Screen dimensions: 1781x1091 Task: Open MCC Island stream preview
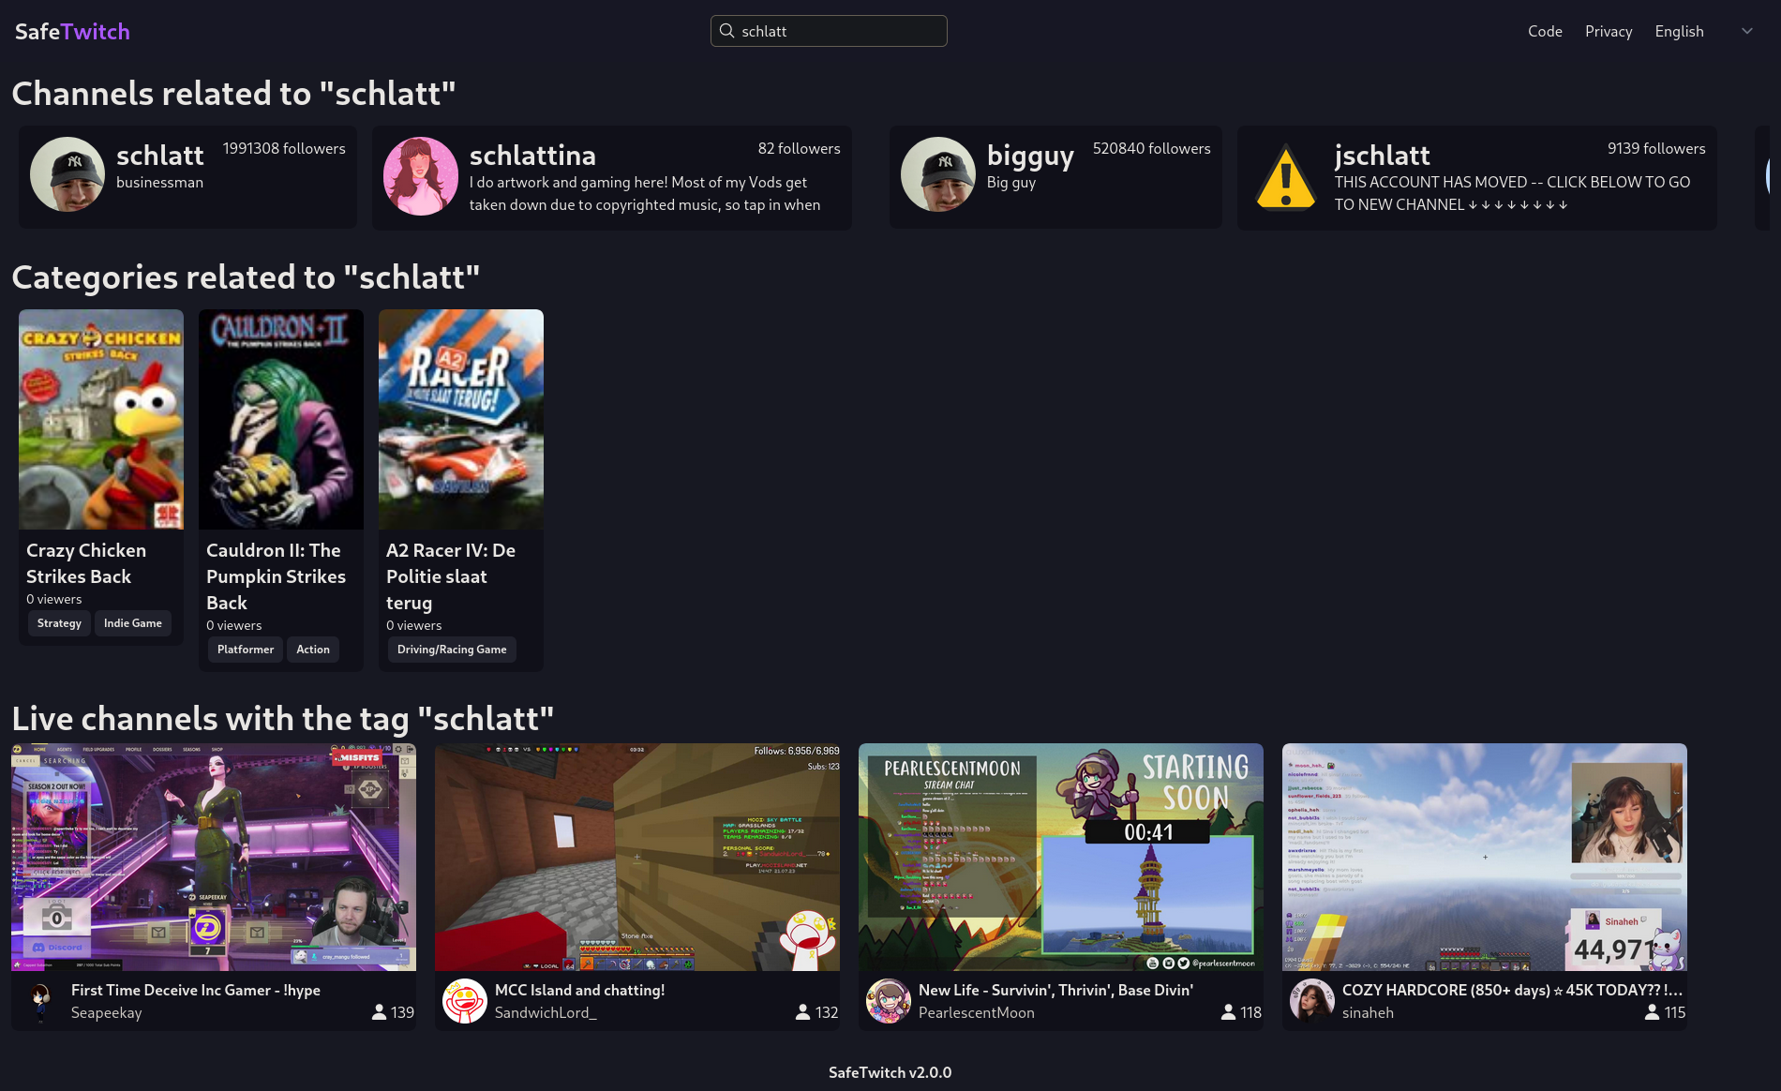click(637, 857)
